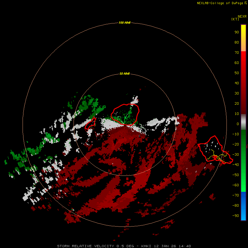
Task: Click the 40 value on the velocity scale
Action: click(237, 83)
